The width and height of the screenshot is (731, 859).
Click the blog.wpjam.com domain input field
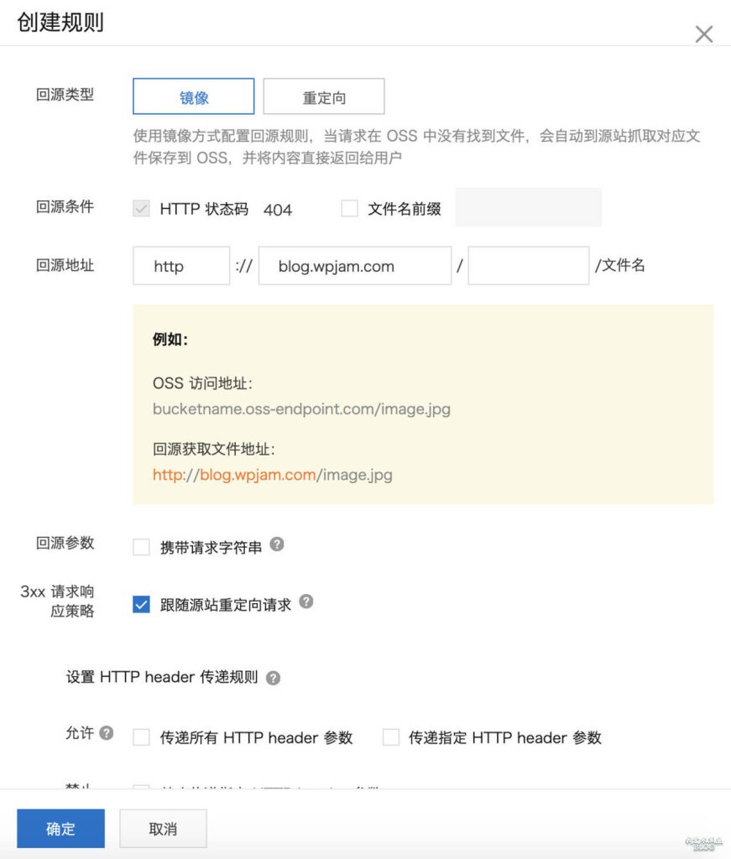tap(355, 266)
